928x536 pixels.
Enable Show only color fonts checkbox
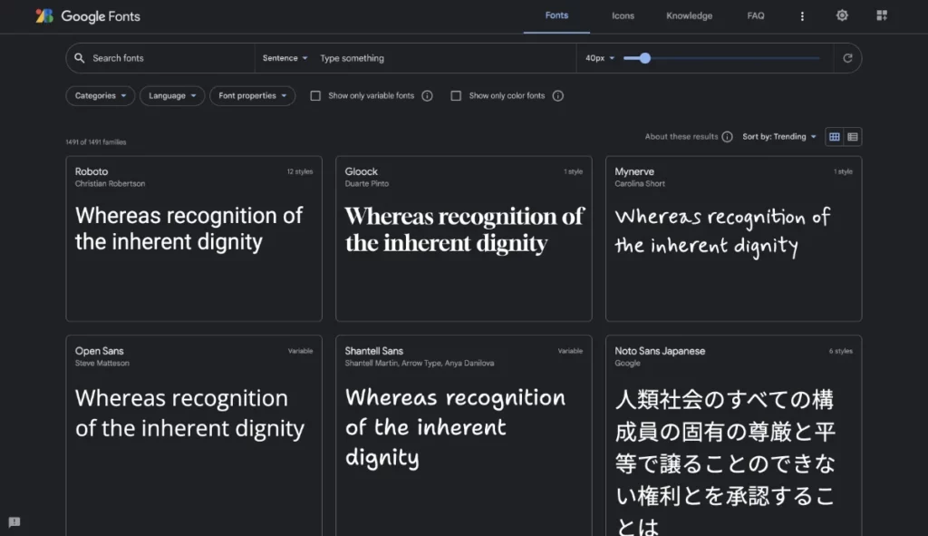click(x=456, y=96)
